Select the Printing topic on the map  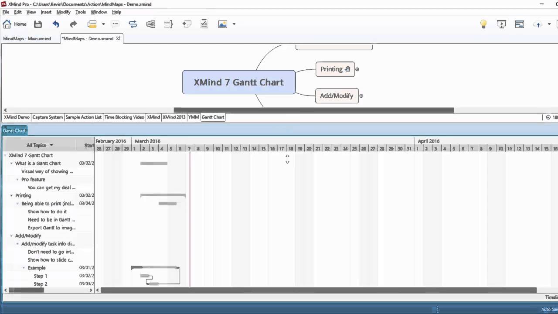(x=335, y=69)
